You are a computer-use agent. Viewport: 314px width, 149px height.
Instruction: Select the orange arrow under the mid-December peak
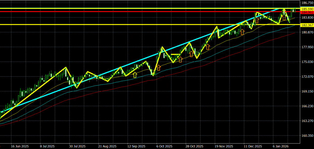257,21
